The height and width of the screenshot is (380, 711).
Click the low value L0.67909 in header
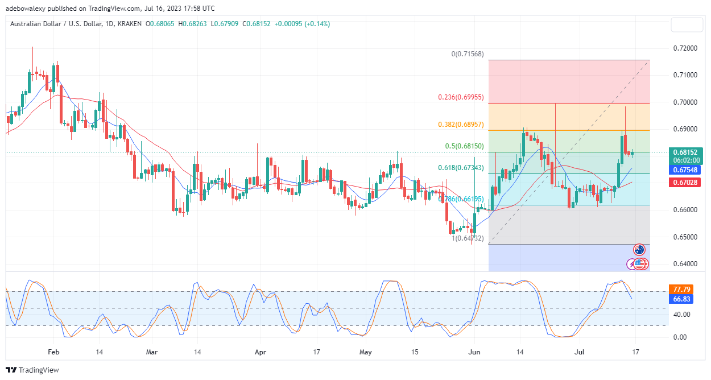(x=224, y=24)
